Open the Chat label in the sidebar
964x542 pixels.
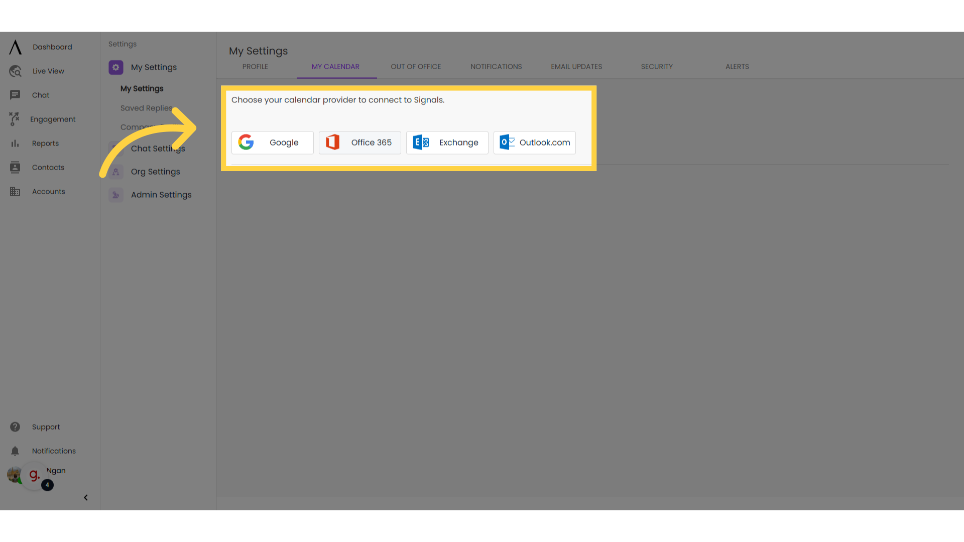(x=41, y=95)
